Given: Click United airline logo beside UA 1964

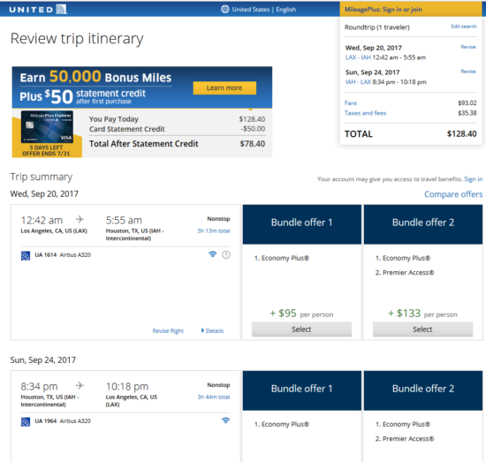Looking at the screenshot, I should pyautogui.click(x=26, y=421).
